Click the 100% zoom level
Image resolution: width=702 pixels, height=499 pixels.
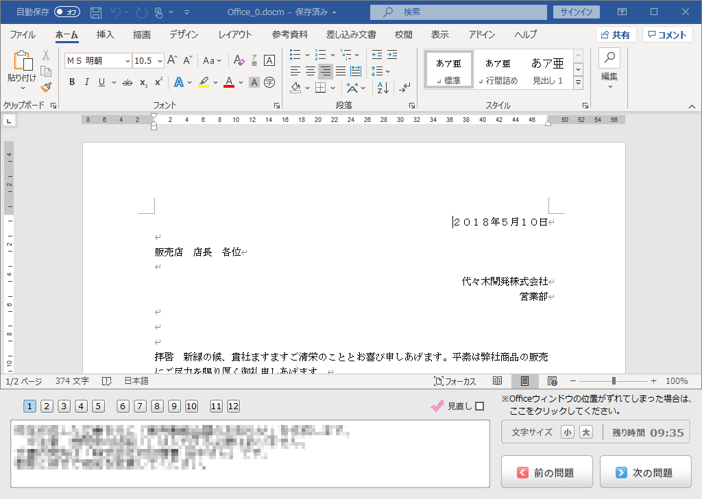point(677,381)
